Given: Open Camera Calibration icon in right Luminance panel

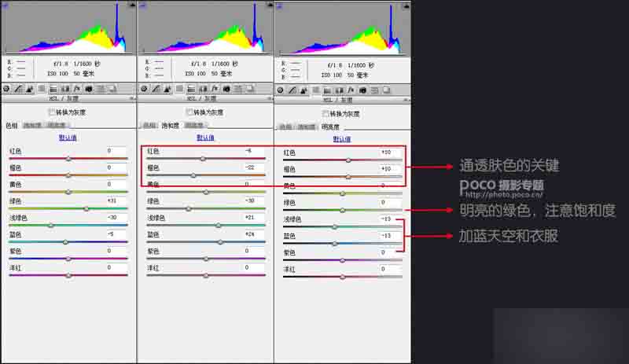Looking at the screenshot, I should pos(362,90).
